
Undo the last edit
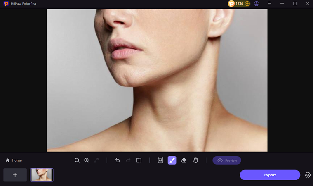point(118,160)
